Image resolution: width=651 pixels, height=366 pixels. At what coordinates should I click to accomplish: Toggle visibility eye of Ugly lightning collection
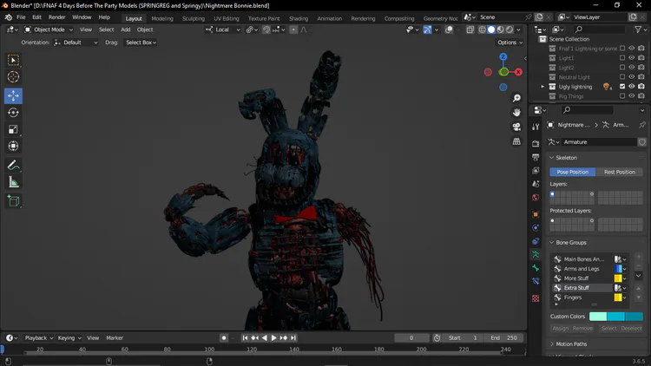(x=632, y=87)
